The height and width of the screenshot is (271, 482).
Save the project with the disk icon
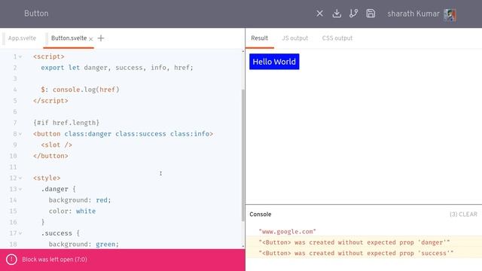pos(371,14)
